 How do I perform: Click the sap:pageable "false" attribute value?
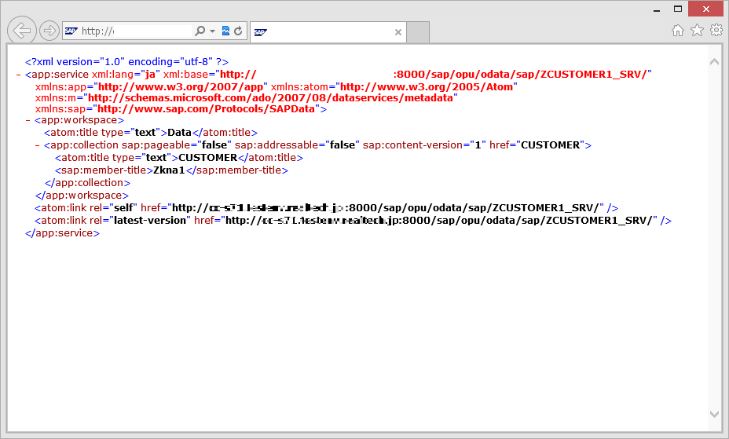click(214, 145)
